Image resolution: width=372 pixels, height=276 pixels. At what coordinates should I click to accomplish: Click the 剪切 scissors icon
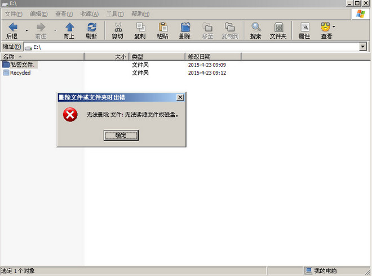coord(118,27)
